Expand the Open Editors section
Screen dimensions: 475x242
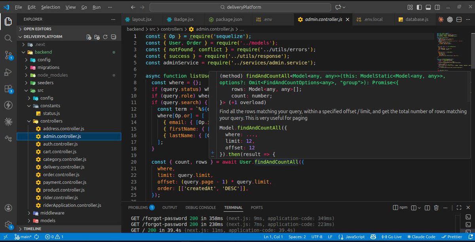click(x=68, y=29)
